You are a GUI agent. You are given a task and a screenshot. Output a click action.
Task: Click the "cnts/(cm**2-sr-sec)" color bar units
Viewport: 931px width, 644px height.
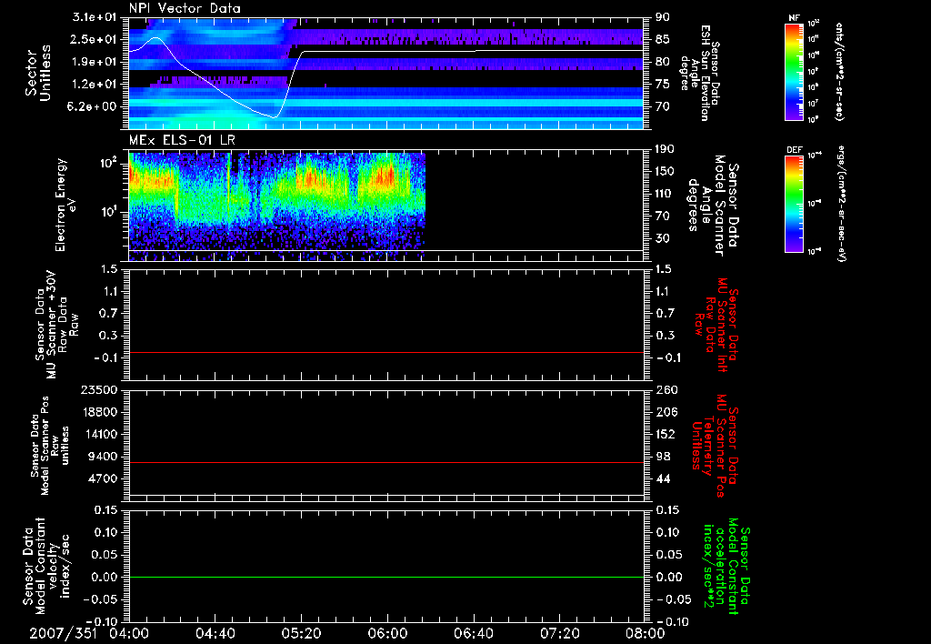[839, 72]
